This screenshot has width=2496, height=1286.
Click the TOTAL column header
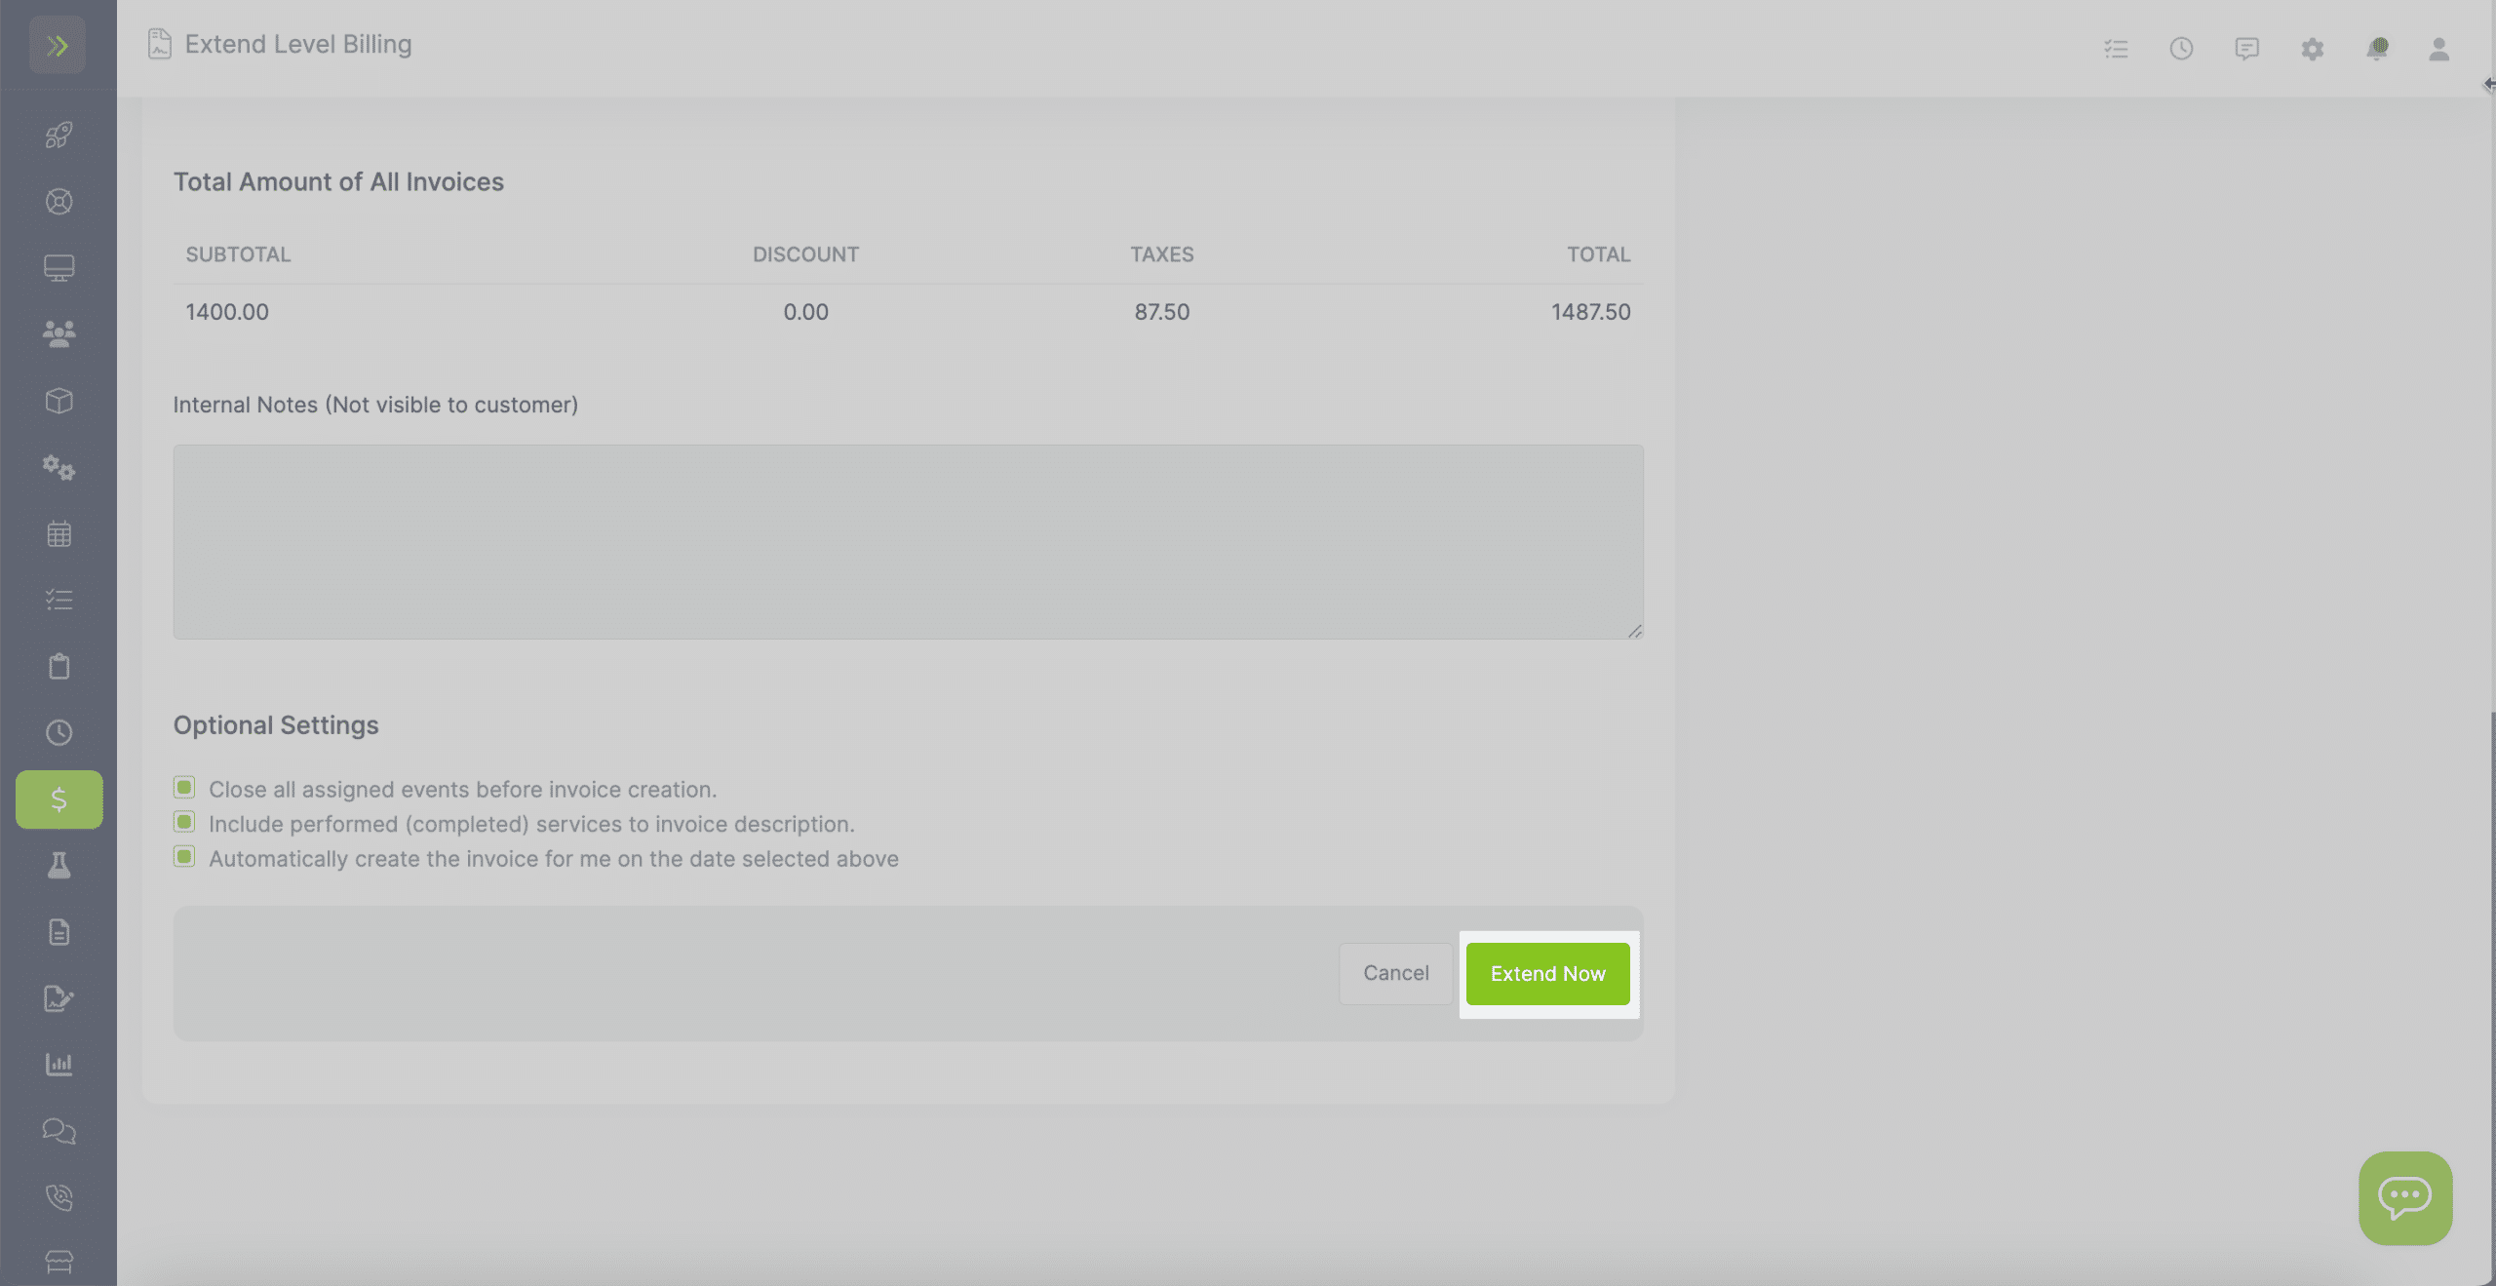1598,254
